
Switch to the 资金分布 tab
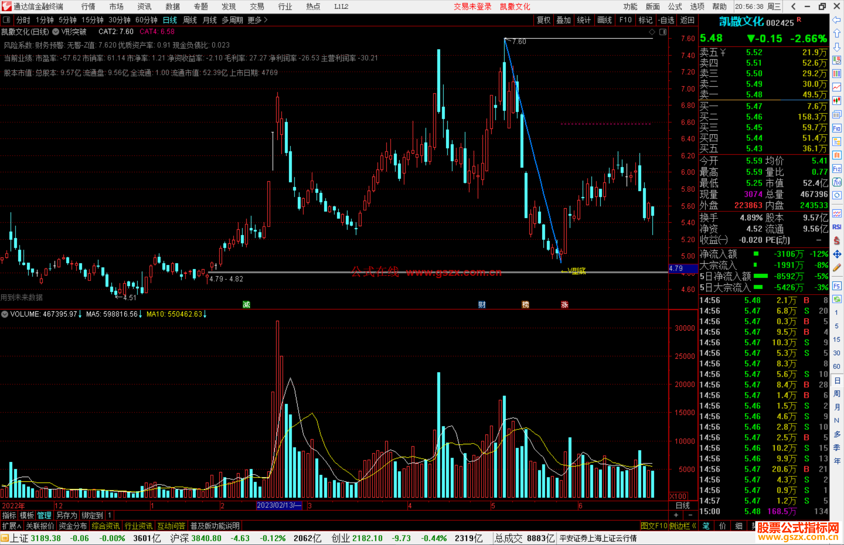coord(73,526)
